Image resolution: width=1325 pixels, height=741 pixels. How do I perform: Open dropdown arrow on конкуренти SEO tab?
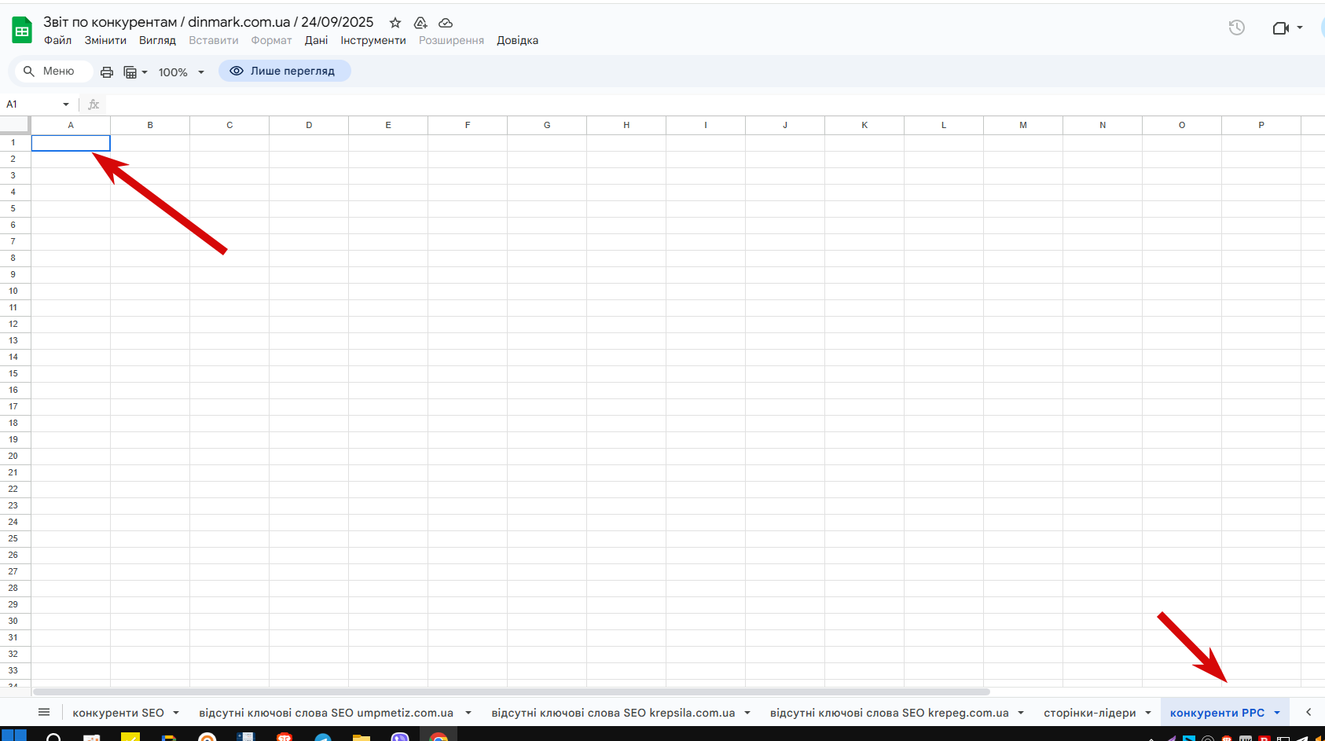pos(176,713)
